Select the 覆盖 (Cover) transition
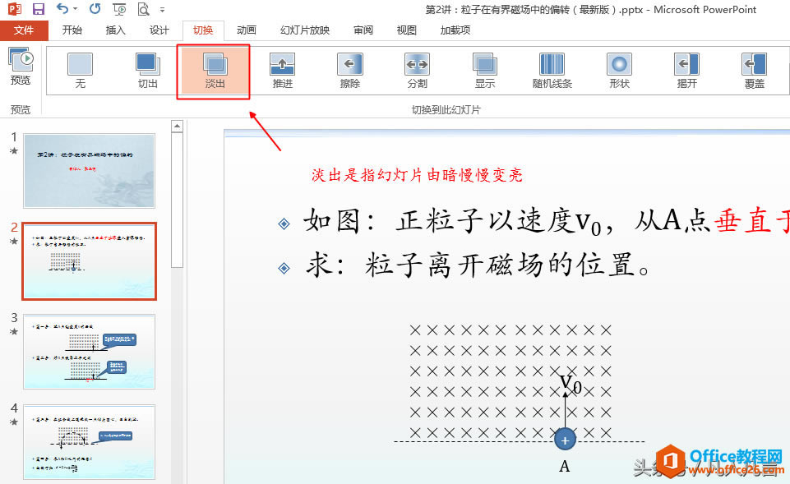 pyautogui.click(x=754, y=71)
